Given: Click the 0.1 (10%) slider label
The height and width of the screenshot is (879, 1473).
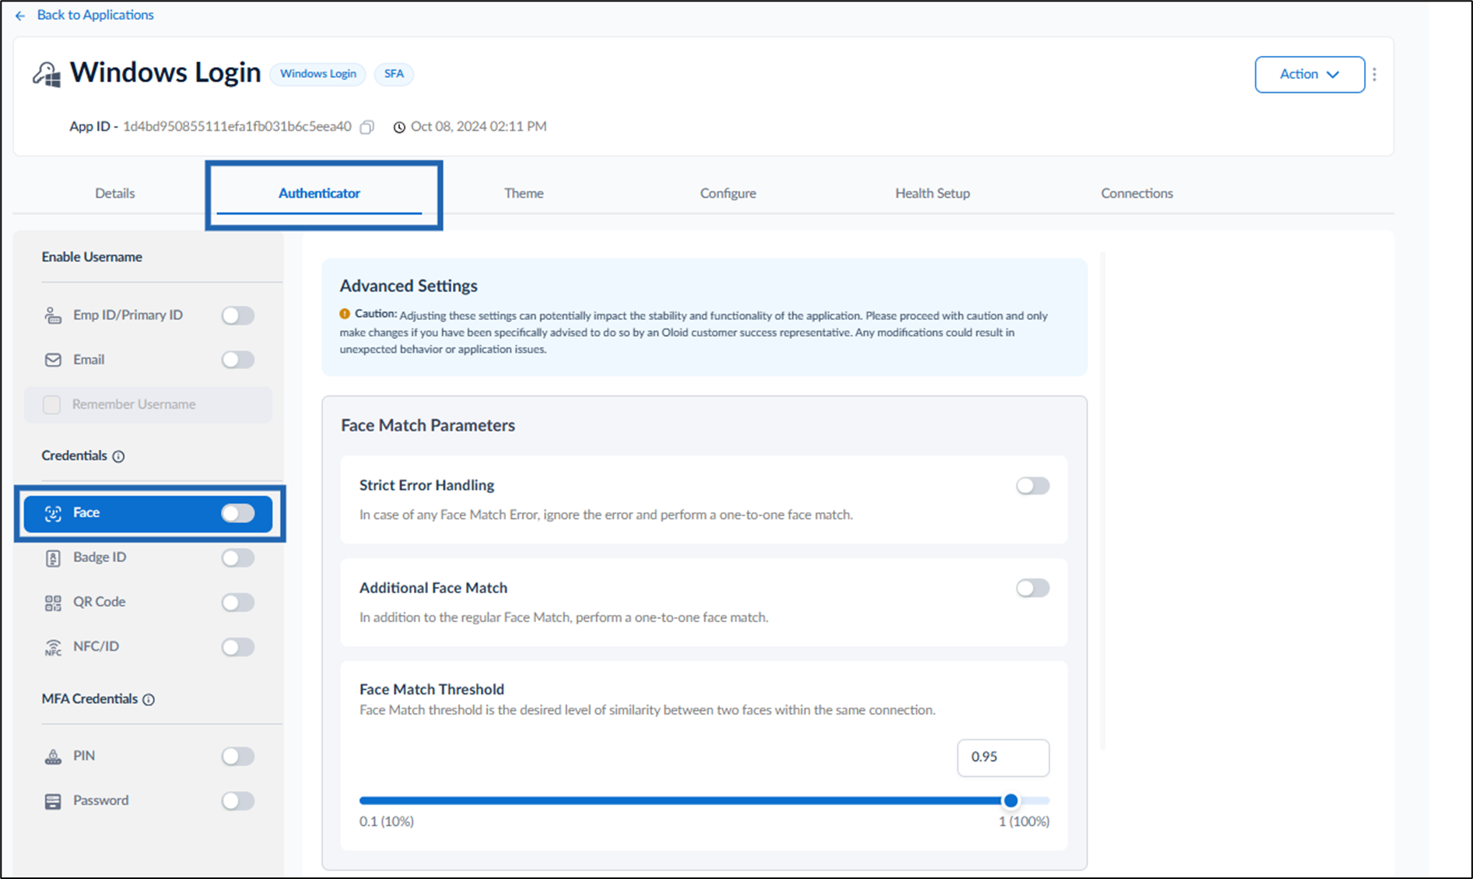Looking at the screenshot, I should pos(387,822).
